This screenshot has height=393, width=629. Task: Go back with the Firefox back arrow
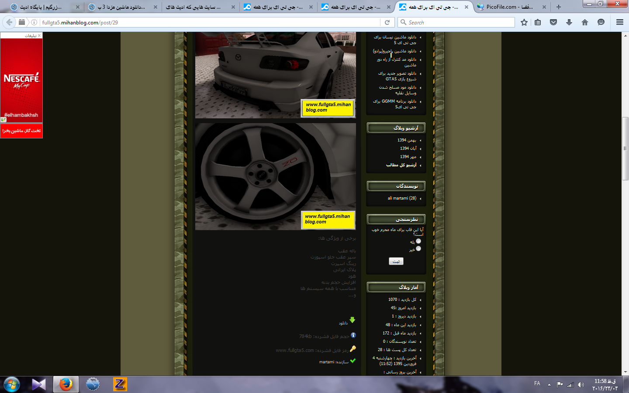(x=9, y=22)
